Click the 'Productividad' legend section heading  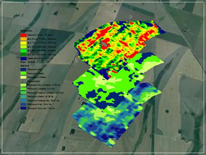point(26,81)
